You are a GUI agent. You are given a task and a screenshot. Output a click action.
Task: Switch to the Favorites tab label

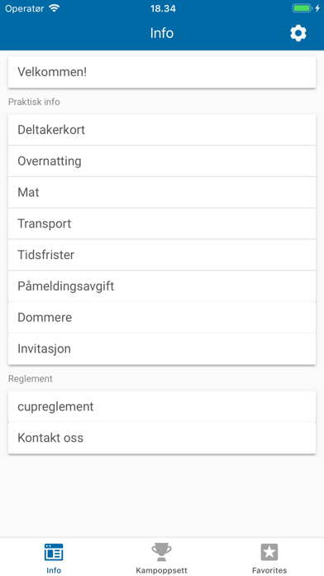coord(269,570)
